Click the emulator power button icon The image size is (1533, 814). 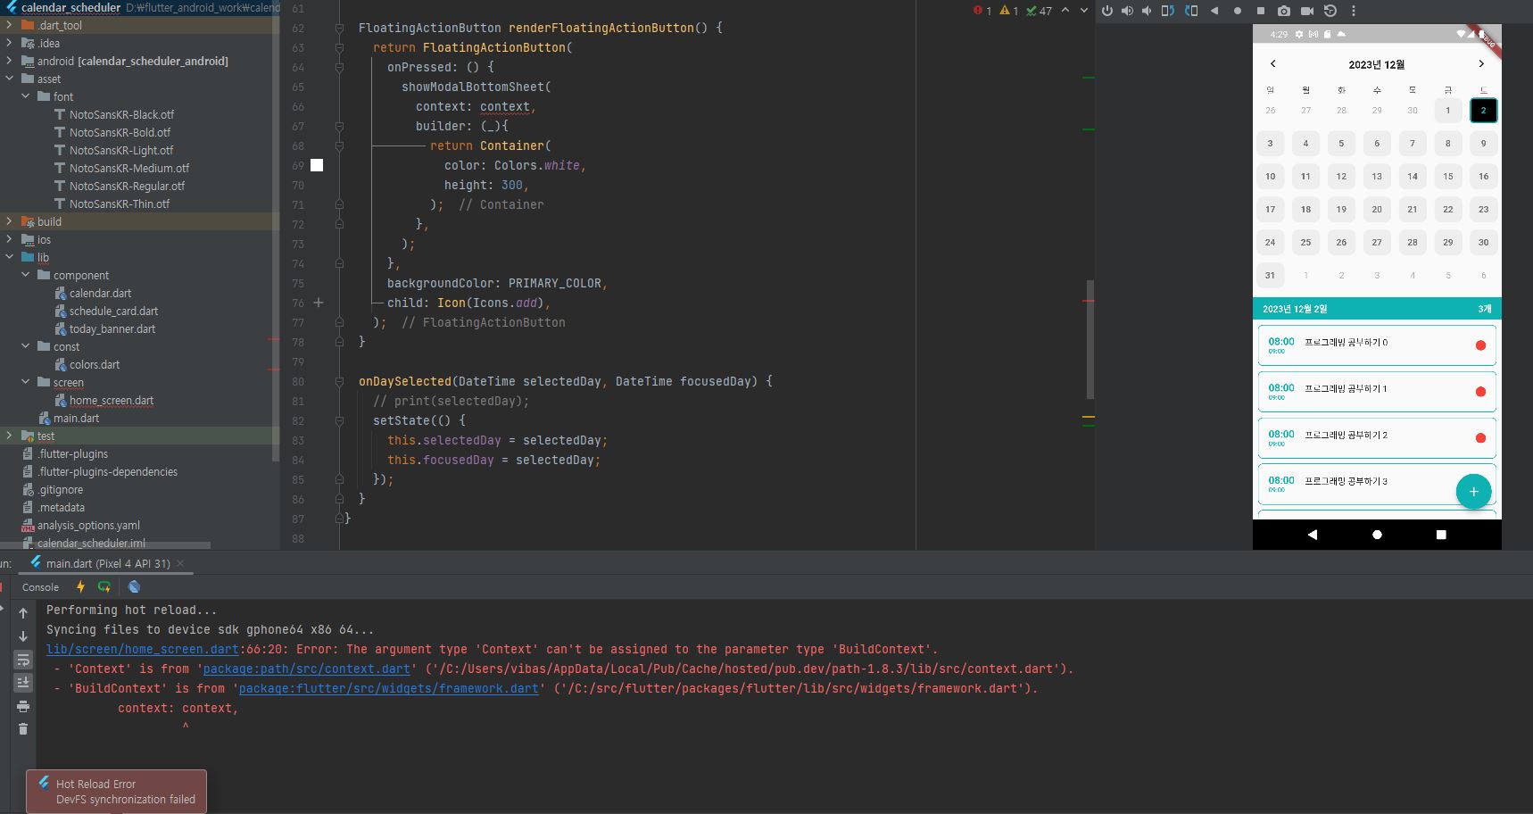tap(1106, 11)
